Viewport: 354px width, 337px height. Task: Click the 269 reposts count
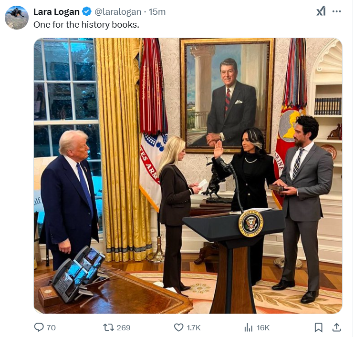tap(124, 327)
